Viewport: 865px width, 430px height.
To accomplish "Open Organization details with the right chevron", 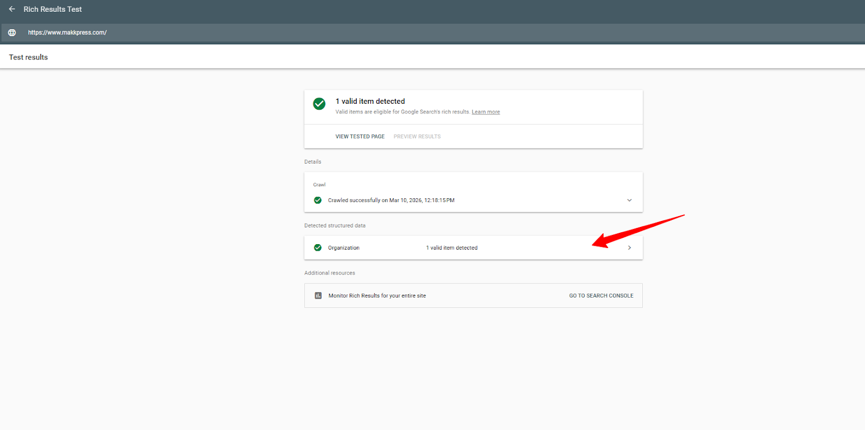I will point(629,248).
